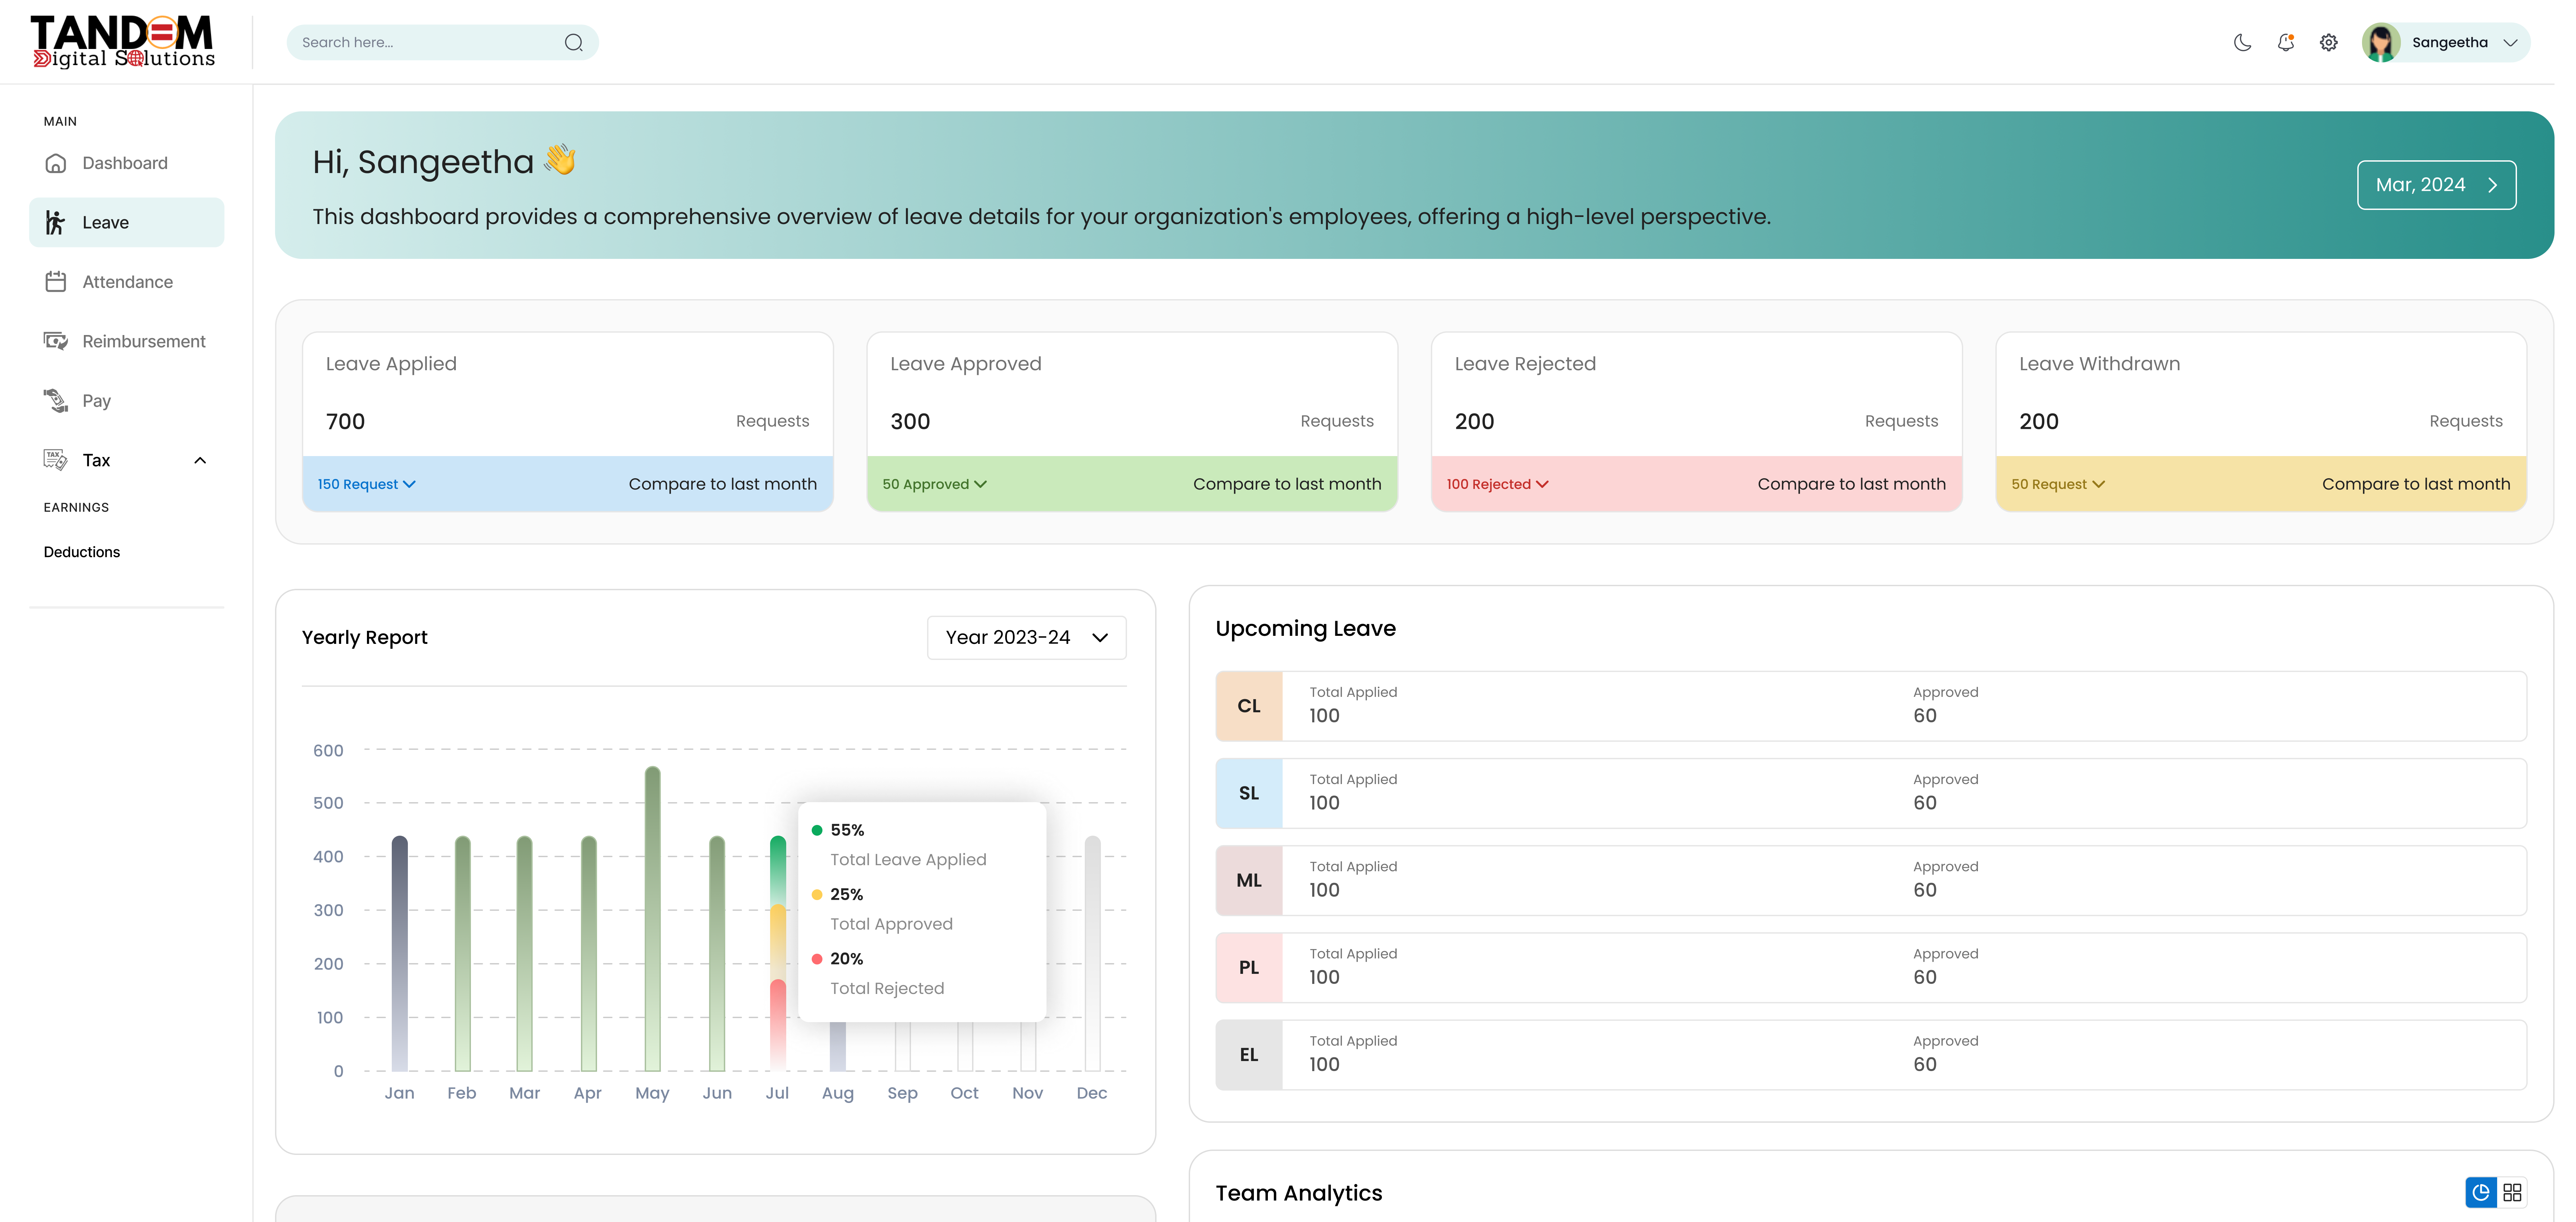Switch Team Analytics to grid view
Image resolution: width=2576 pixels, height=1222 pixels.
pos(2512,1192)
